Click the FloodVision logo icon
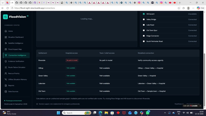206x116 pixels. [5, 17]
